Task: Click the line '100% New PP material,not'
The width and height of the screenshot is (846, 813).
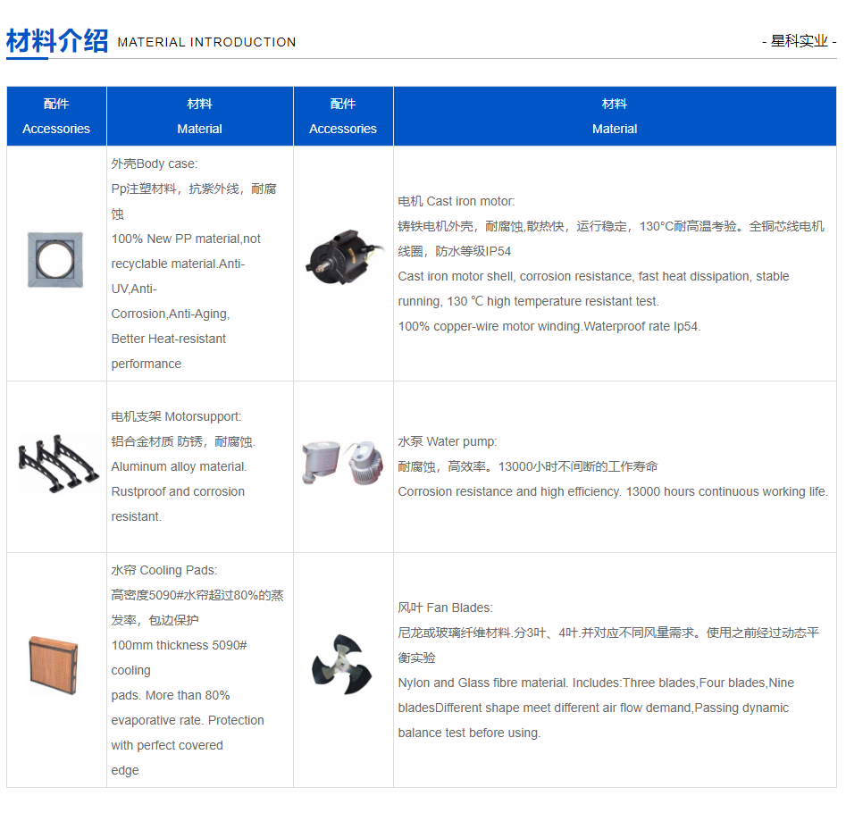Action: (186, 239)
